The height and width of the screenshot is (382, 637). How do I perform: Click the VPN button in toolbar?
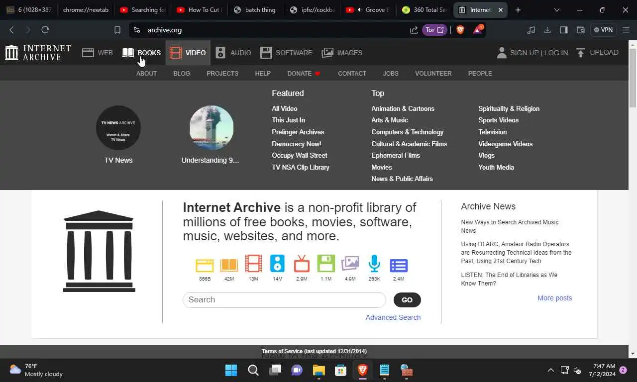point(603,30)
